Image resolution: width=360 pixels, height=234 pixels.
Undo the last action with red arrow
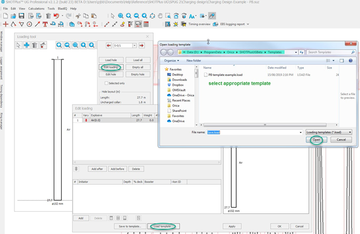[x=56, y=16]
